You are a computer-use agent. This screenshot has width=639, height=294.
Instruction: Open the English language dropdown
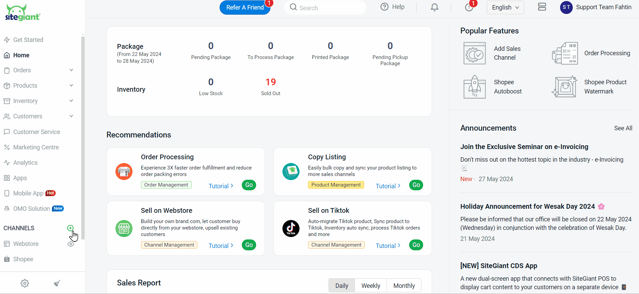click(x=505, y=8)
